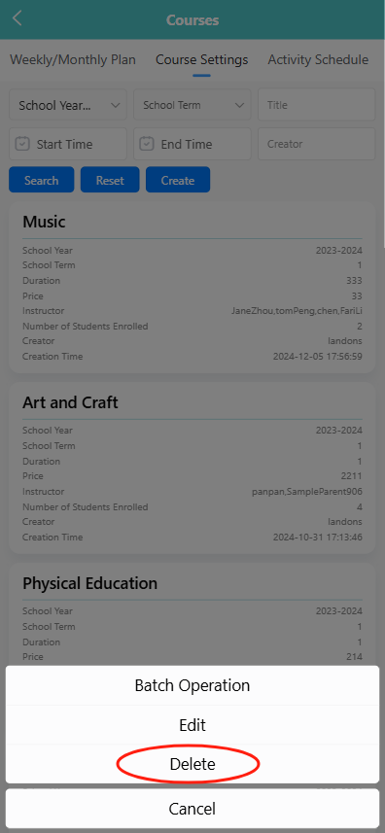Click the Start Time calendar icon

22,144
